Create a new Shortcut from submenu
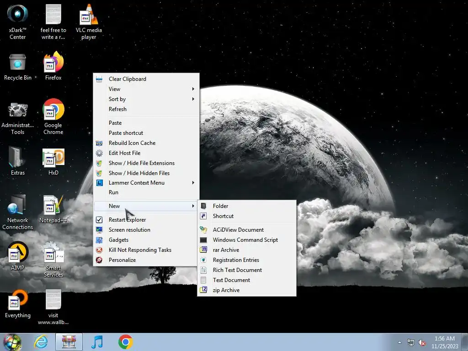Viewport: 468px width, 351px height. click(x=247, y=216)
